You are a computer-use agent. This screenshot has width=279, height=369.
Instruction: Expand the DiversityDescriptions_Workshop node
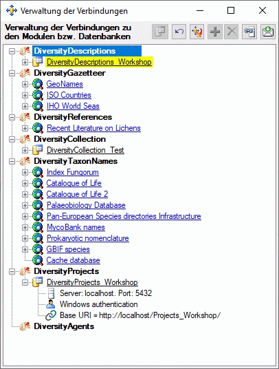[25, 62]
